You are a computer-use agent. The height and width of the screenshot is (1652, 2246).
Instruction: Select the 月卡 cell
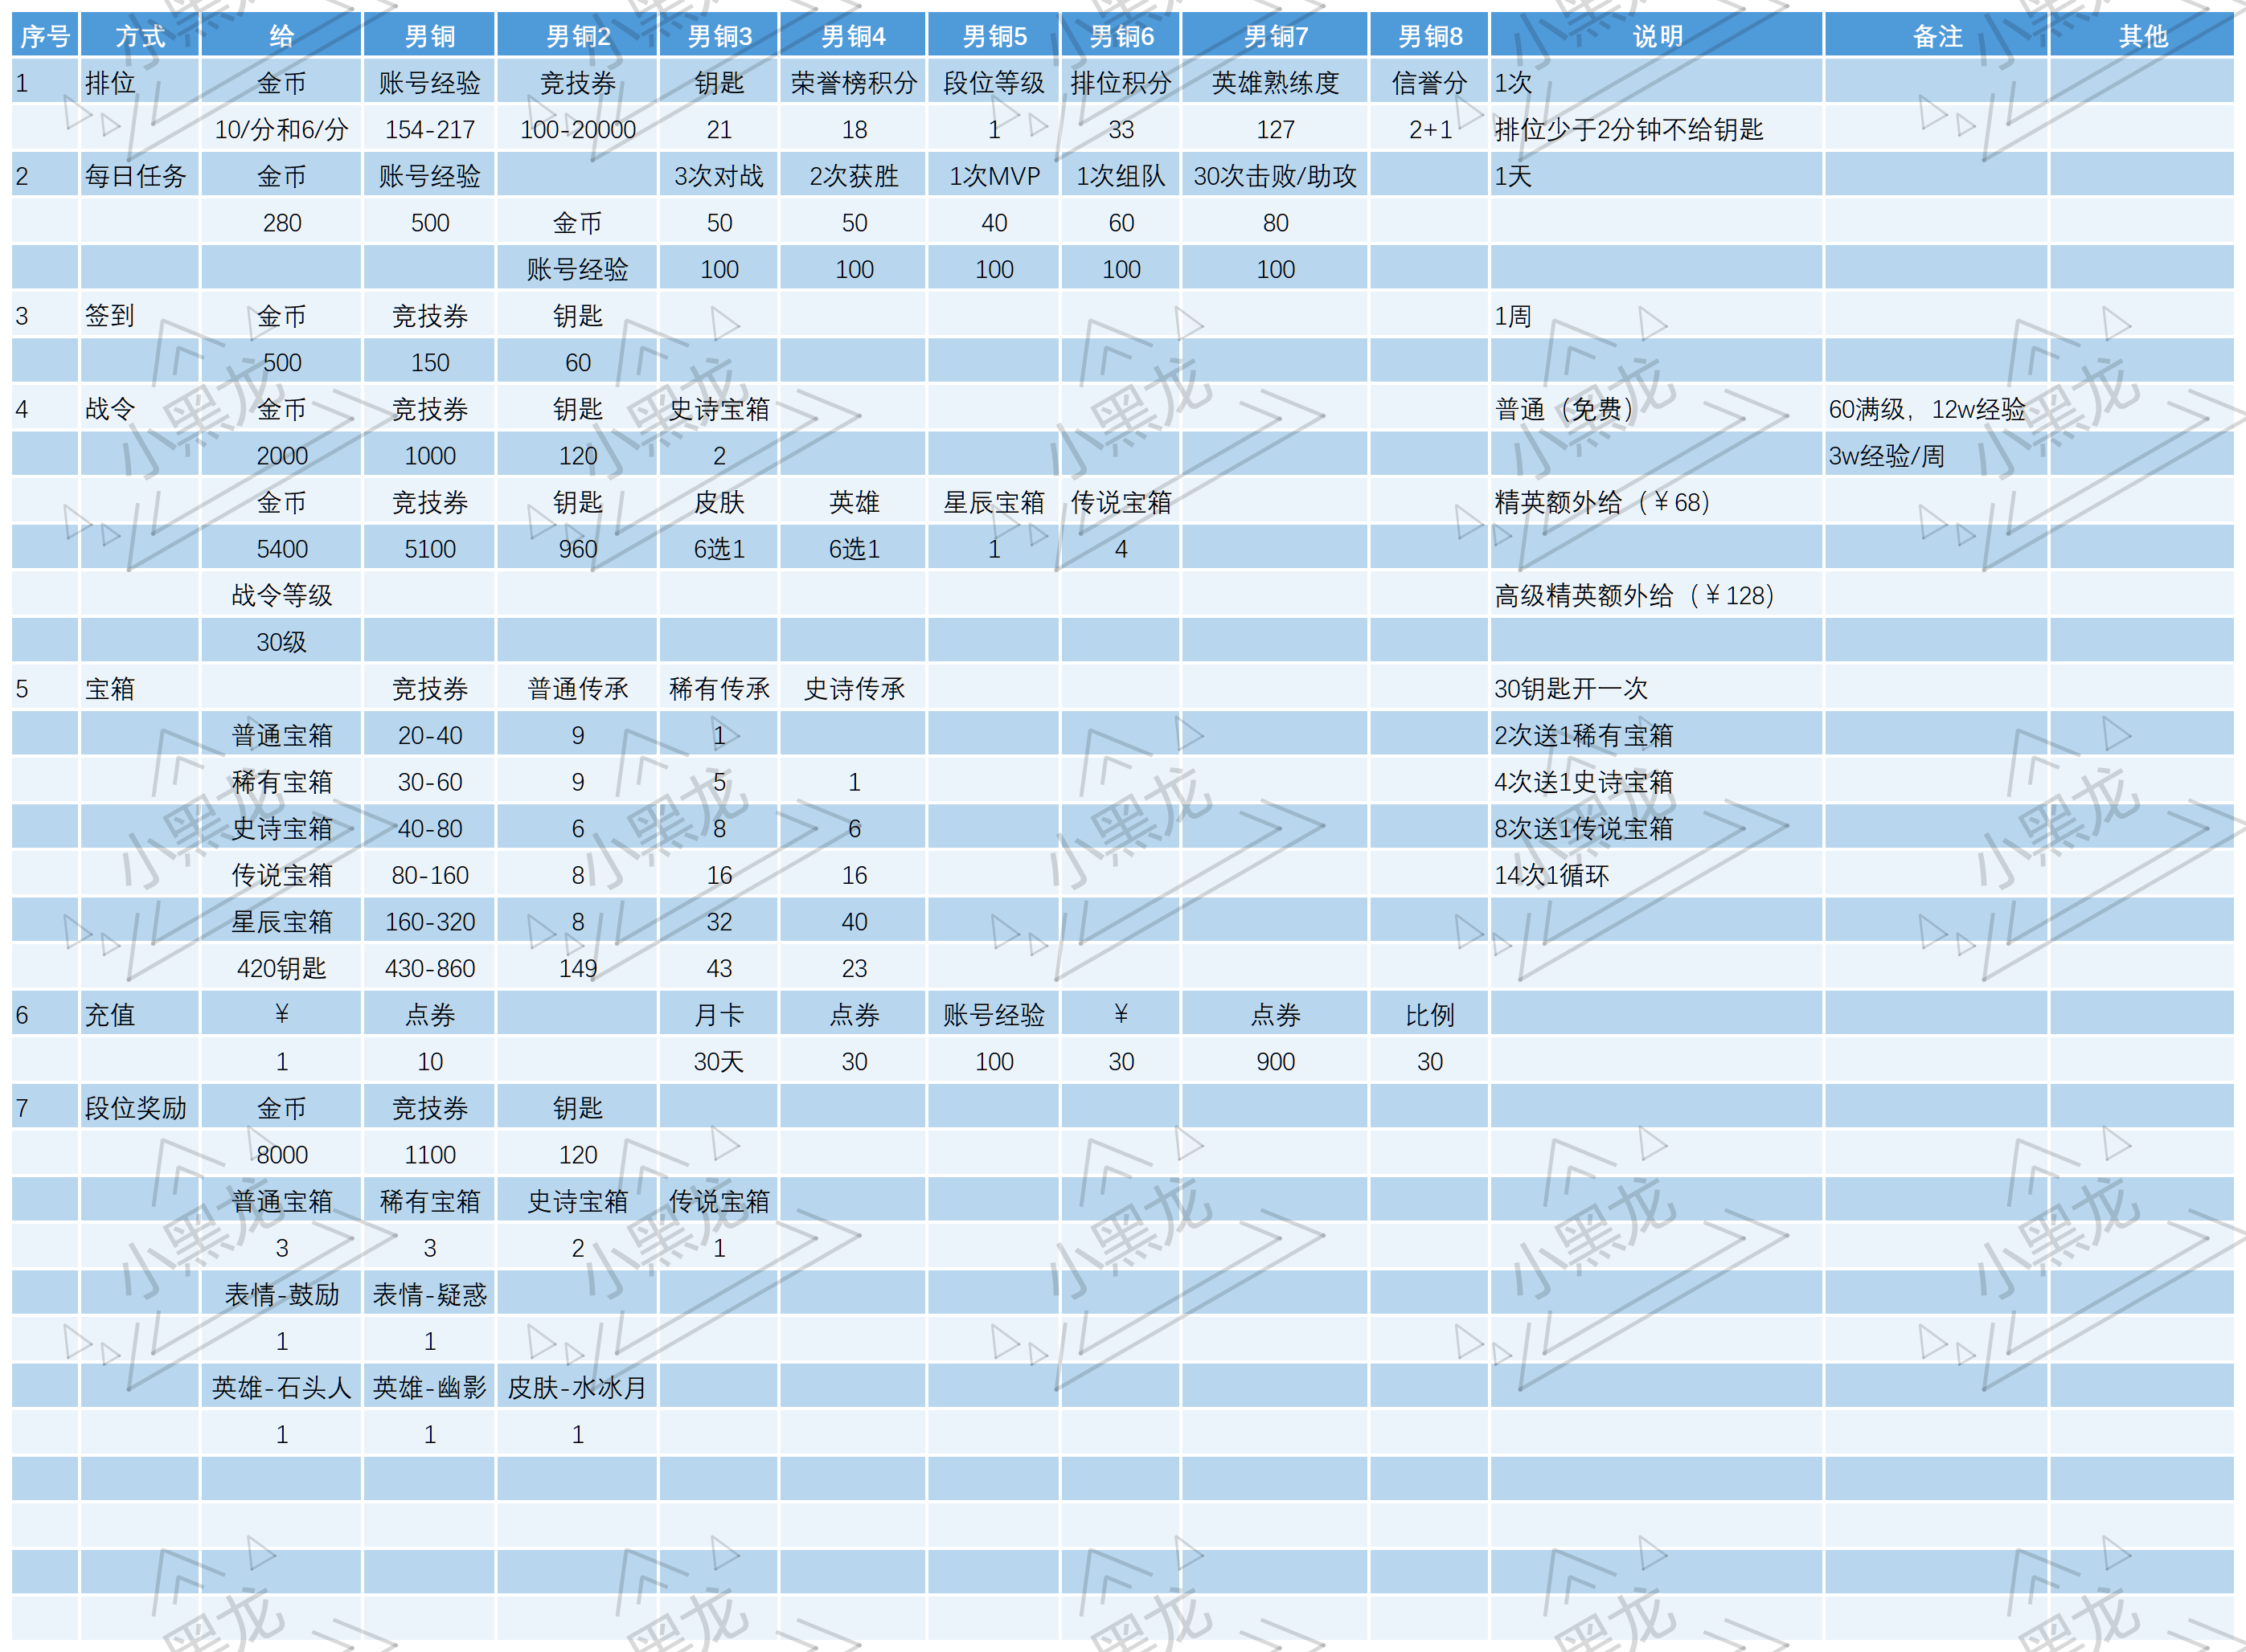coord(719,1015)
